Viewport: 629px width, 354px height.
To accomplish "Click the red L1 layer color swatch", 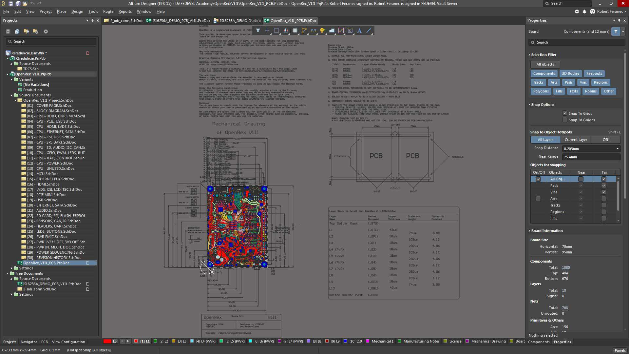I will [136, 341].
